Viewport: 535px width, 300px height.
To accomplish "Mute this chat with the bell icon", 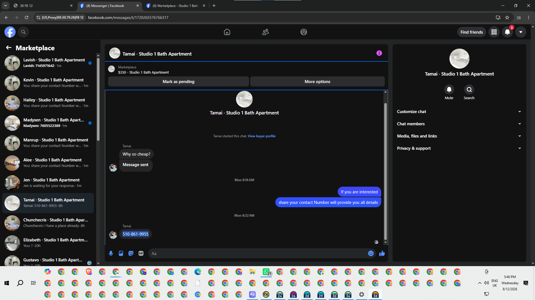I will click(449, 89).
